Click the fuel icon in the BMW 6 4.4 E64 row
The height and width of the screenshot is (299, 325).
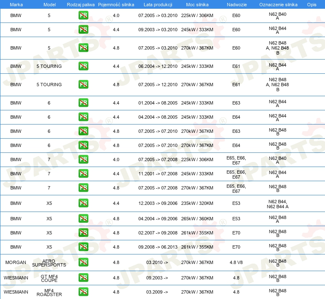pos(83,117)
